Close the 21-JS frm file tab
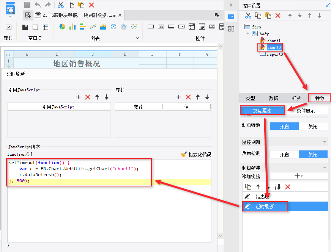The width and height of the screenshot is (331, 252). point(120,15)
